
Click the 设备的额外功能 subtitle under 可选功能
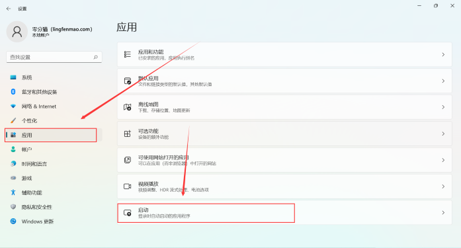coord(153,137)
